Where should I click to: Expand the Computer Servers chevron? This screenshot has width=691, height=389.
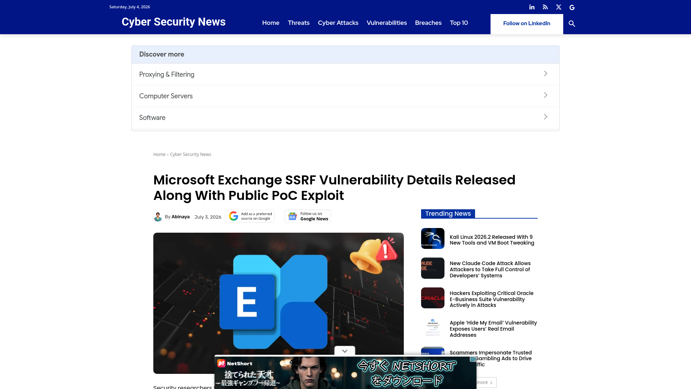pos(546,95)
